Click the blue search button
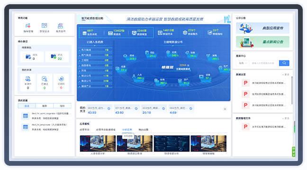Viewport: 307px width, 170px height. click(284, 63)
